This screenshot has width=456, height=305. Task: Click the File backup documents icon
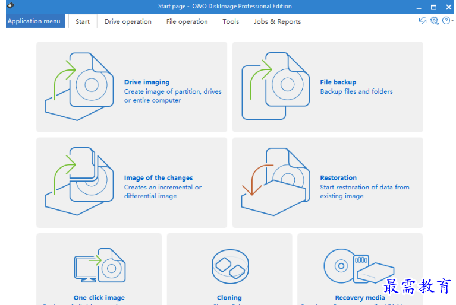pyautogui.click(x=275, y=86)
